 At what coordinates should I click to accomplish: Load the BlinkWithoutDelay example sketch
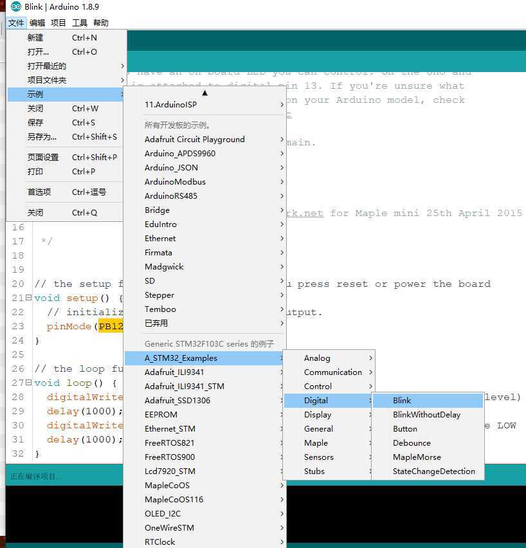coord(428,415)
